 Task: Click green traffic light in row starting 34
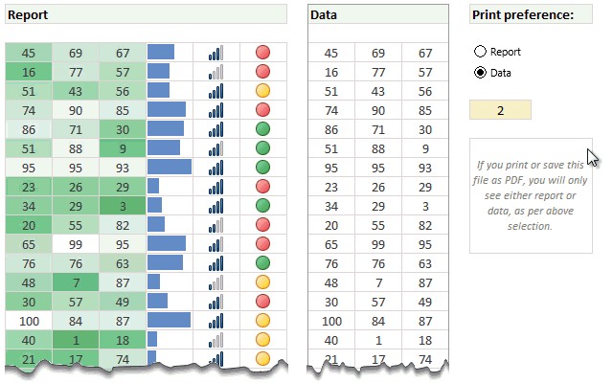tap(263, 205)
